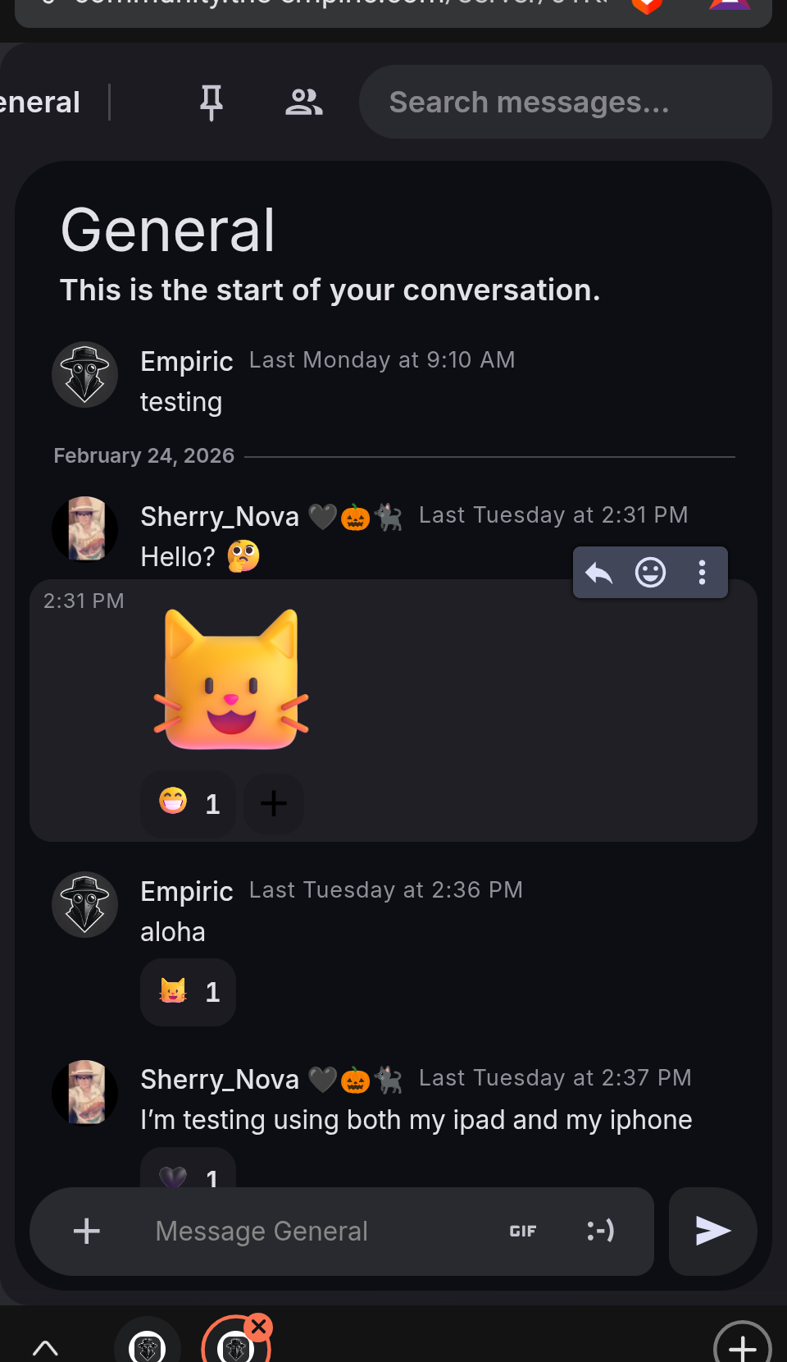Add a reaction using the smiley icon
The width and height of the screenshot is (787, 1362).
[x=651, y=572]
